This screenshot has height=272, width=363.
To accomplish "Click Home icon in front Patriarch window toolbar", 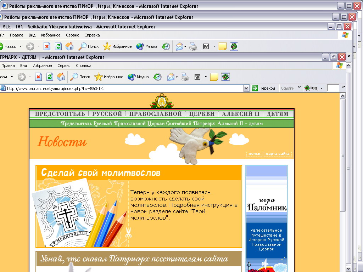I will [x=61, y=77].
